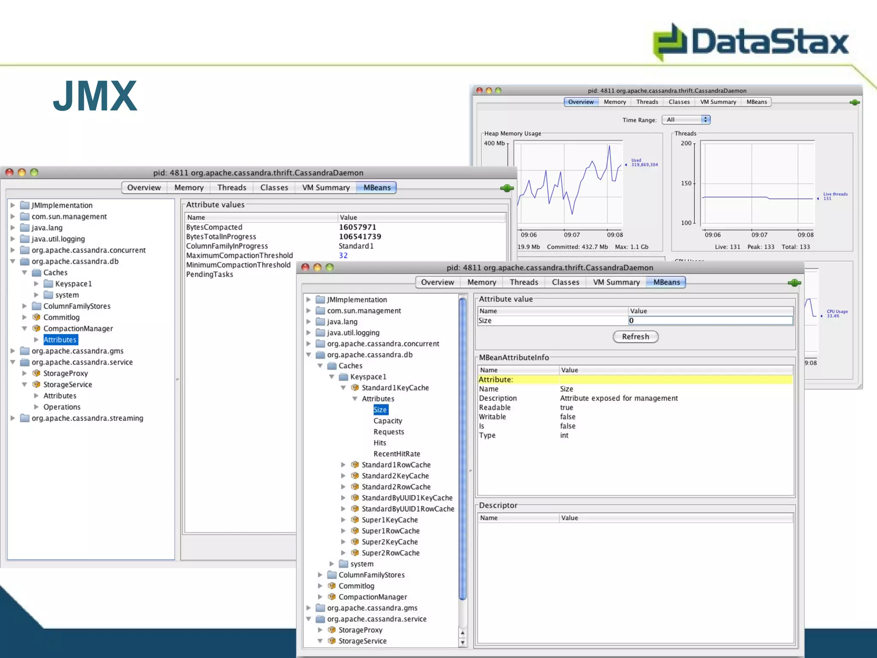Switch to VM Summary tab in front window

point(616,282)
